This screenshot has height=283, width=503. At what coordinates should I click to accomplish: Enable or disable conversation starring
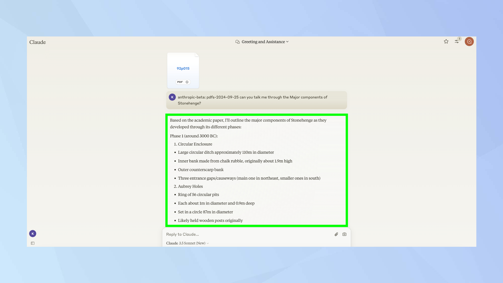[446, 42]
